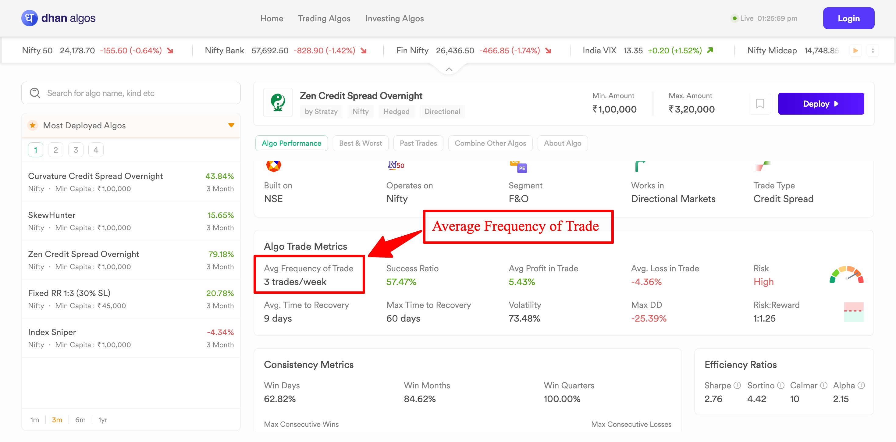Click the Trade Type credit spread icon
Image resolution: width=896 pixels, height=442 pixels.
pos(763,166)
